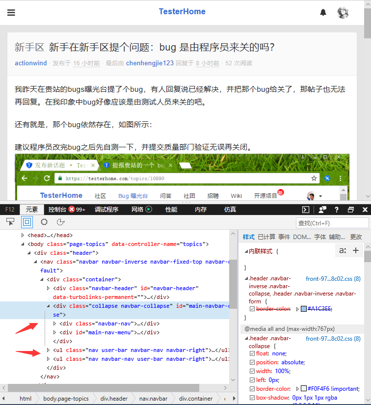Open 新手区 node link
This screenshot has height=405, width=371.
point(29,47)
